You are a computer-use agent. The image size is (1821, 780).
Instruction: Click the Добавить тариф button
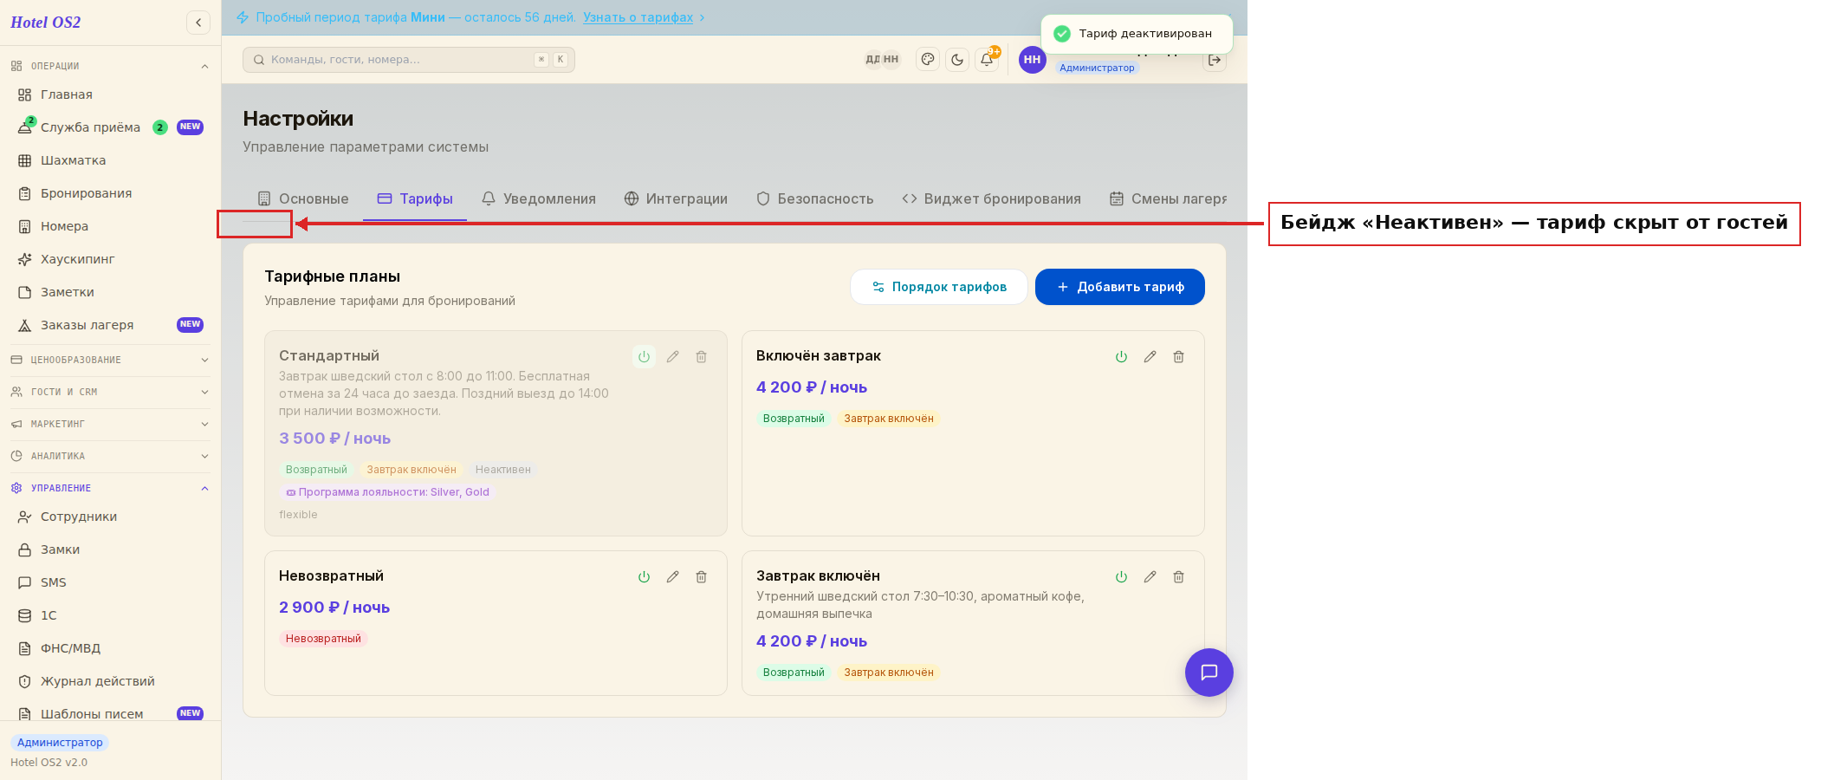tap(1119, 287)
